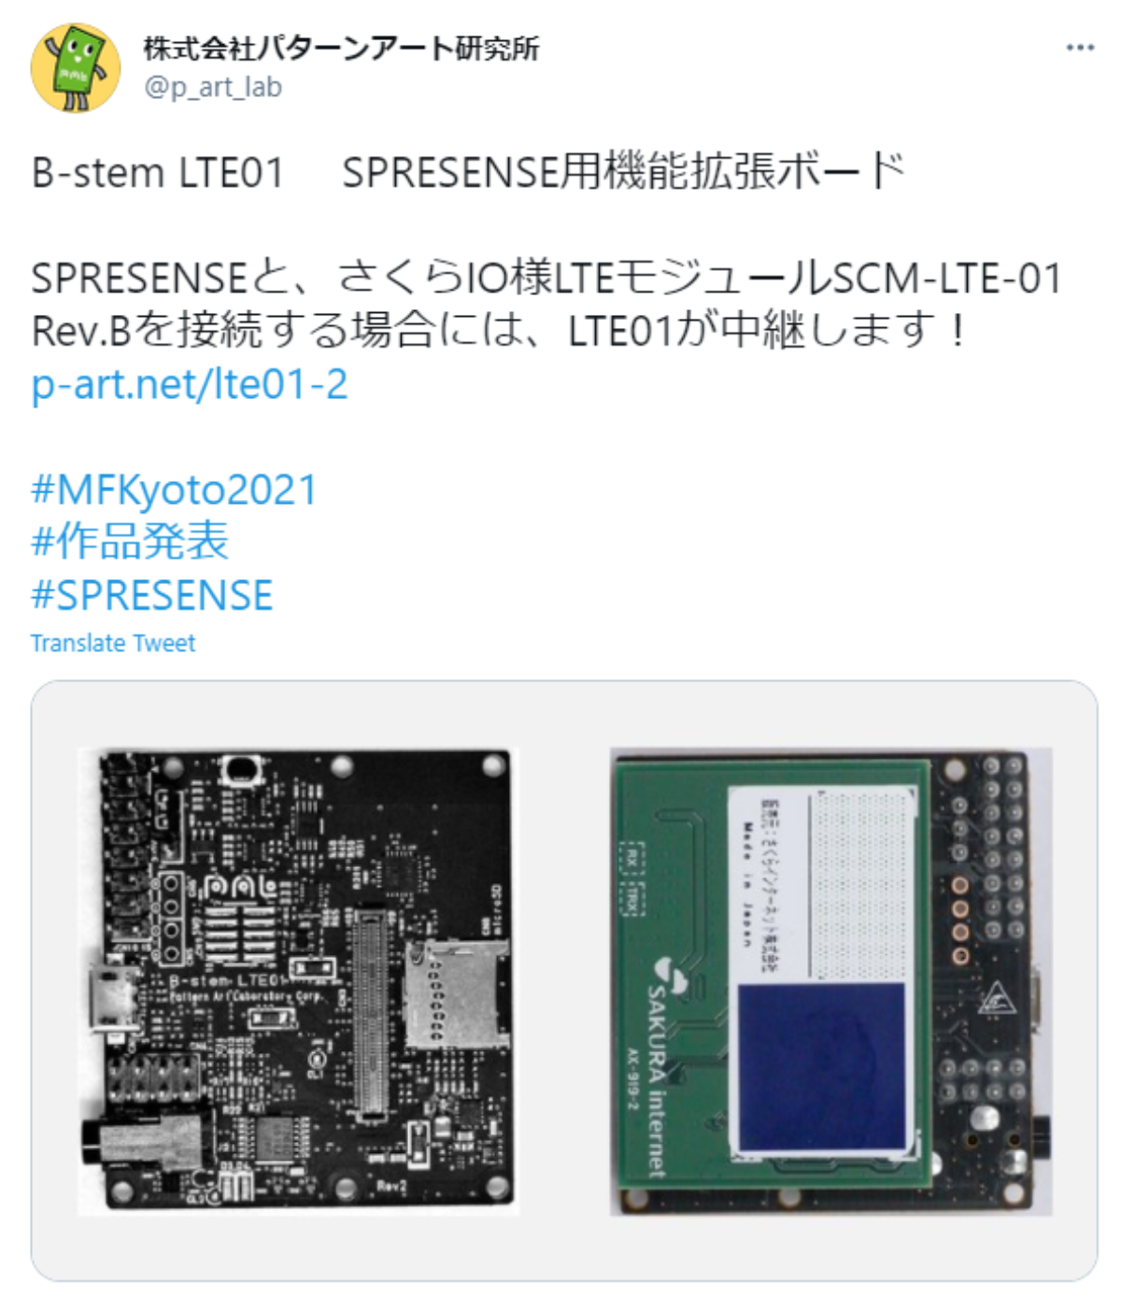This screenshot has width=1121, height=1297.
Task: Open the #SPRESENSE hashtag
Action: [x=152, y=595]
